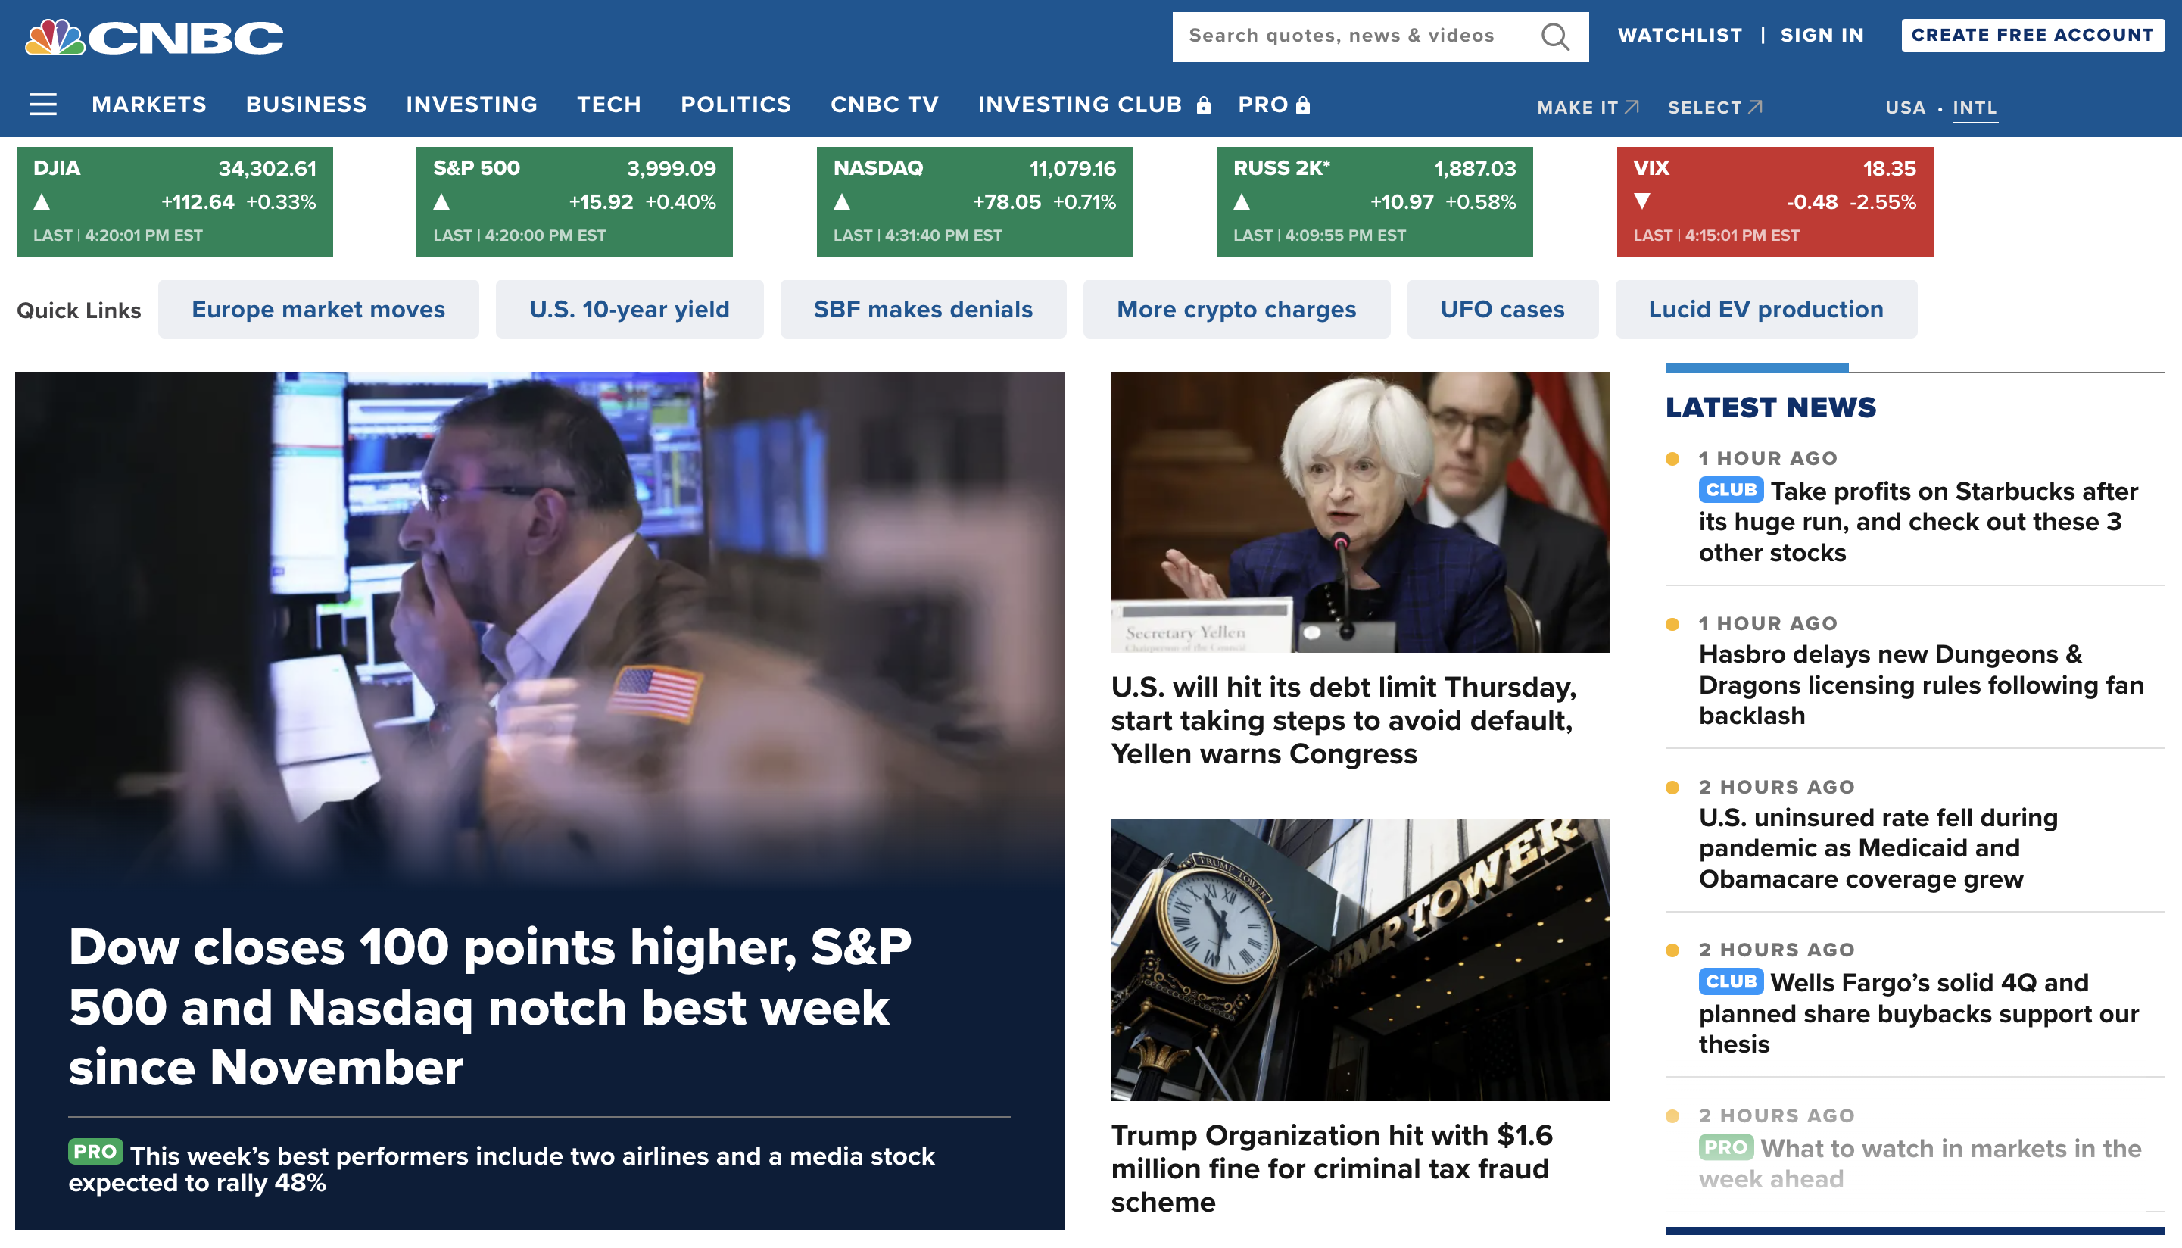Open the U.S. uninsured rate story

(1878, 847)
